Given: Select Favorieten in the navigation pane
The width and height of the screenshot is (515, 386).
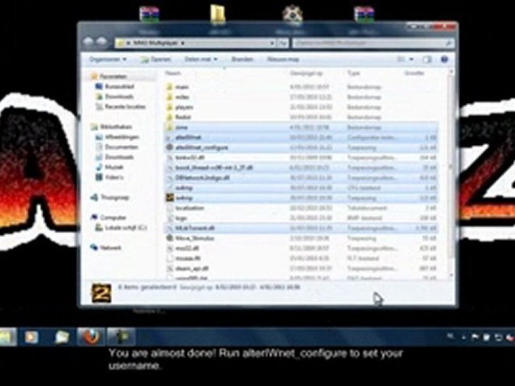Looking at the screenshot, I should point(113,76).
